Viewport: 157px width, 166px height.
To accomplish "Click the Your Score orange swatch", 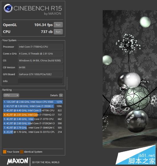I will point(5,152).
